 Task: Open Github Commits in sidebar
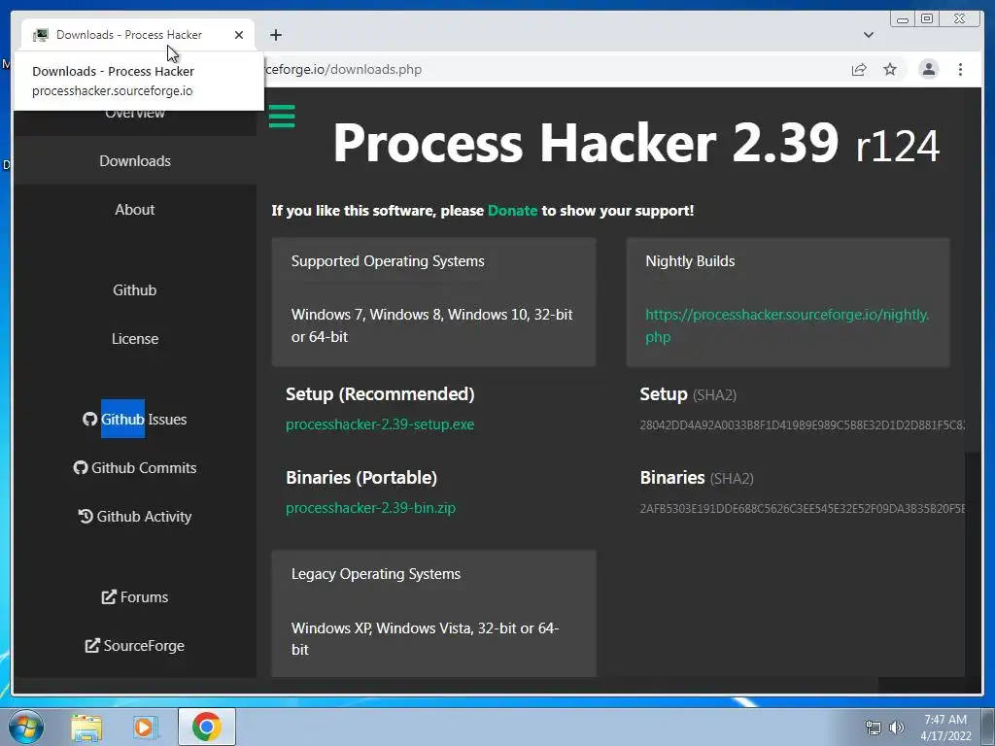[x=135, y=467]
